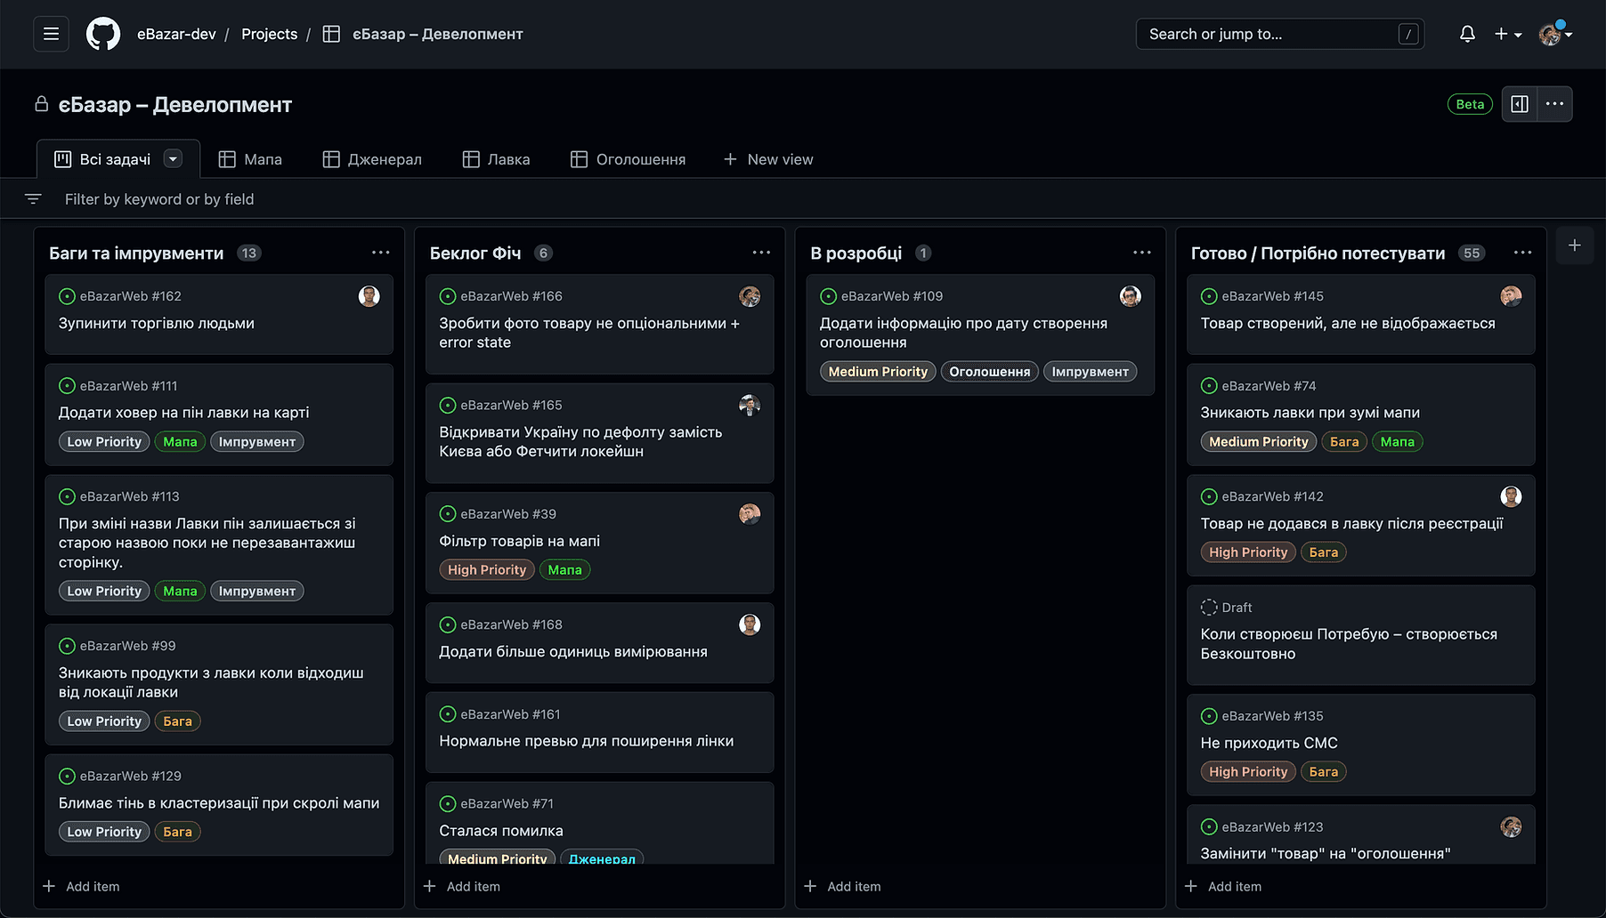Open Готово column ellipsis menu
Image resolution: width=1606 pixels, height=918 pixels.
click(x=1522, y=253)
